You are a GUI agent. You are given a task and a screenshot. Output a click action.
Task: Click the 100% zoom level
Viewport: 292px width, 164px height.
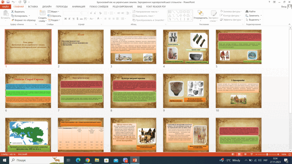(284, 154)
